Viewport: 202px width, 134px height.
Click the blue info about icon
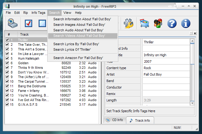click(x=185, y=23)
